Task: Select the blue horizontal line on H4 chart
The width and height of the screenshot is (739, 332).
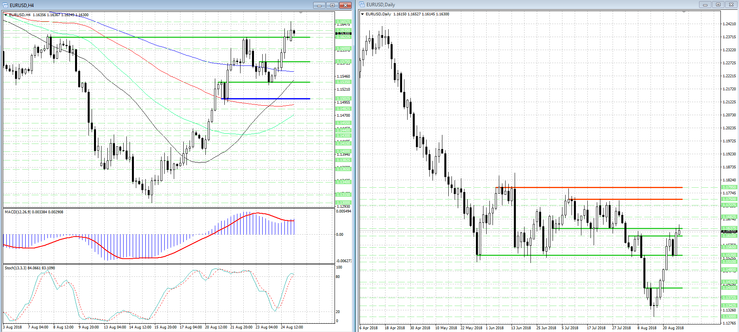Action: tap(269, 99)
